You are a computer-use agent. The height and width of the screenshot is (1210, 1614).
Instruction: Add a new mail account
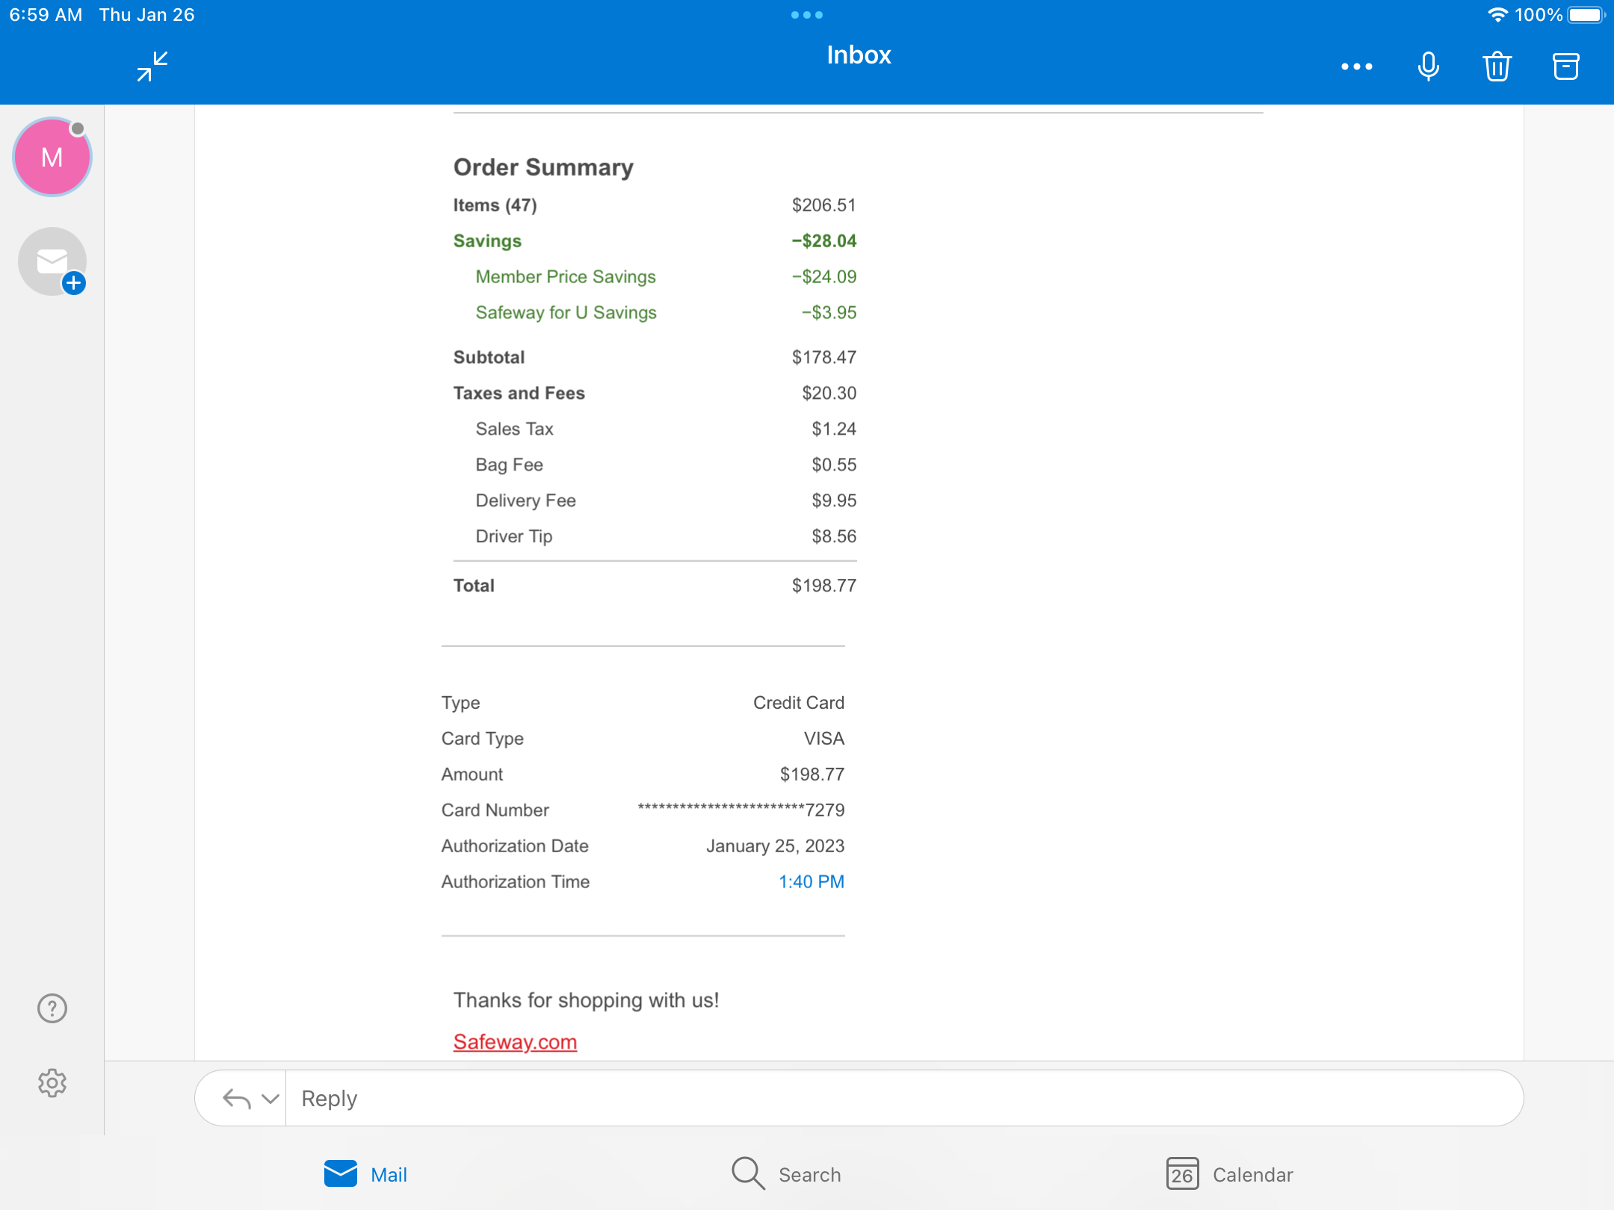coord(52,261)
